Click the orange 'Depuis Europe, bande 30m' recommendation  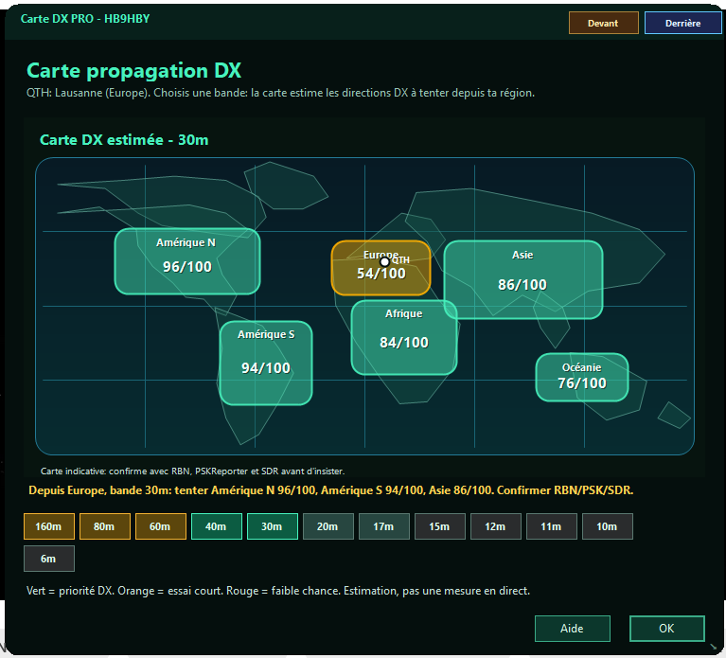pos(330,490)
